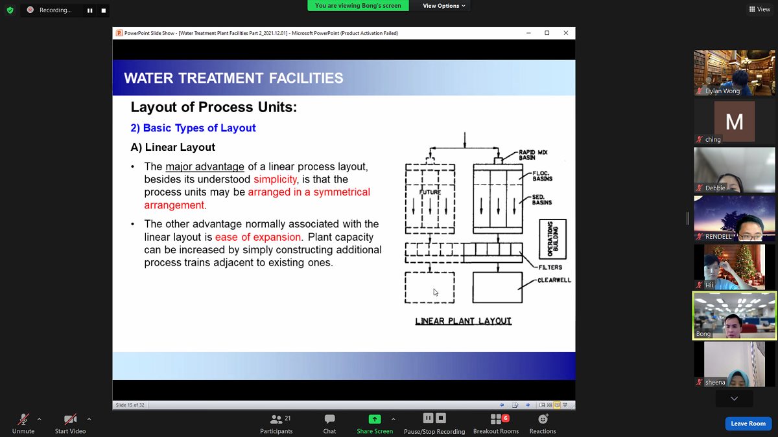Select RENDELL's video thumbnail
Screen dimensions: 778x437
point(735,219)
